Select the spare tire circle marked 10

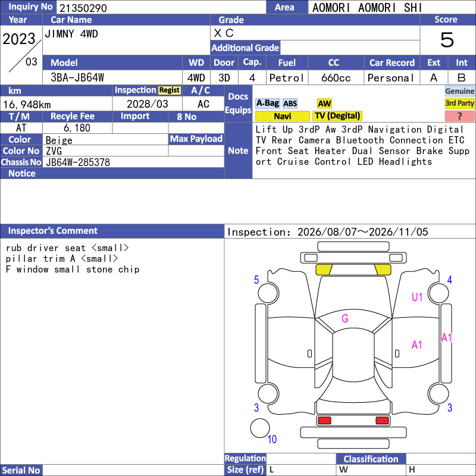(x=260, y=428)
